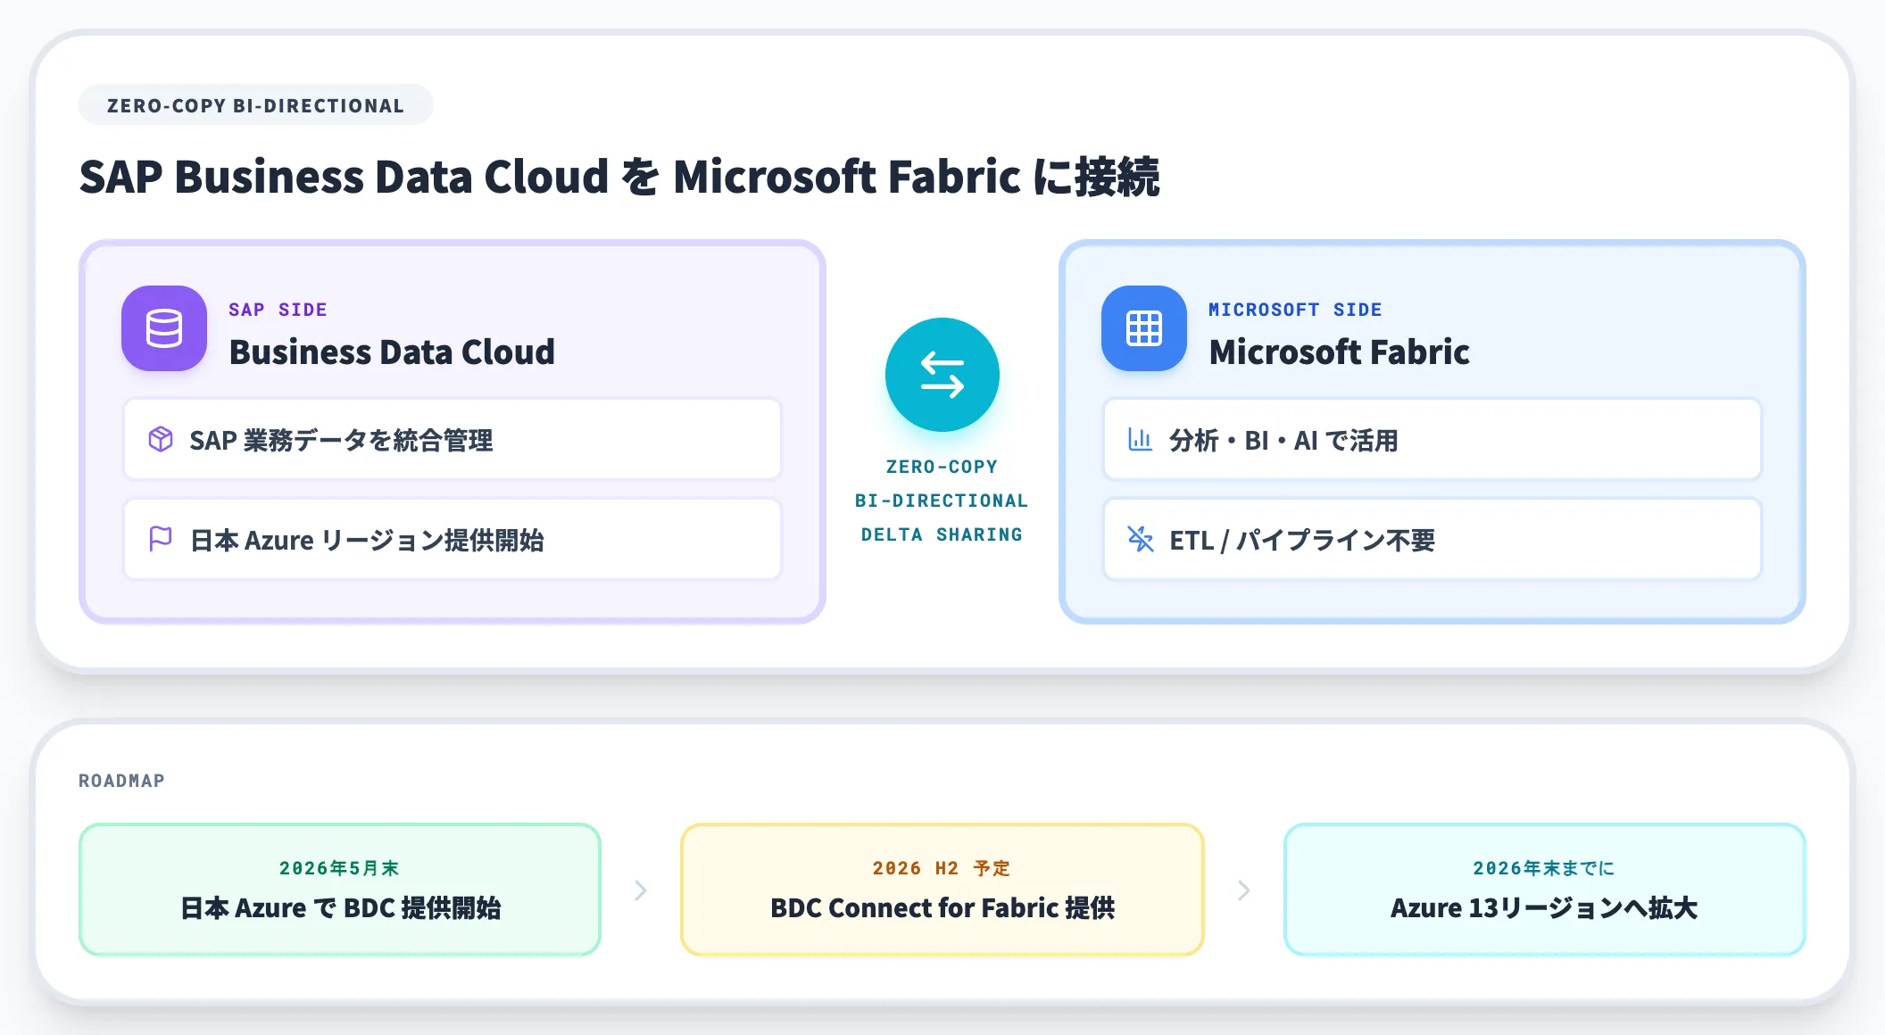Open the 分析・BI・AI で活用 card
The height and width of the screenshot is (1035, 1885).
click(1432, 439)
